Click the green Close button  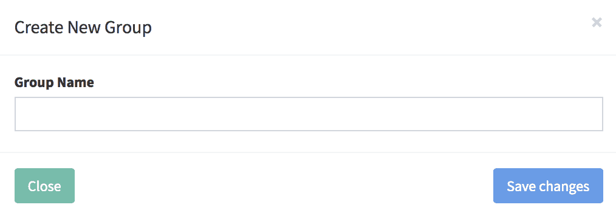[44, 186]
